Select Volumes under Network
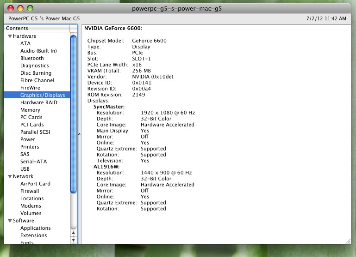Screen dimensions: 356x257 pyautogui.click(x=31, y=213)
